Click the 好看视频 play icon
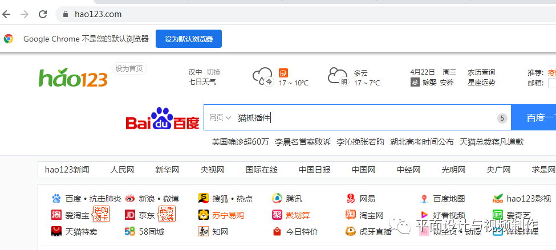556x250 pixels. (x=424, y=215)
